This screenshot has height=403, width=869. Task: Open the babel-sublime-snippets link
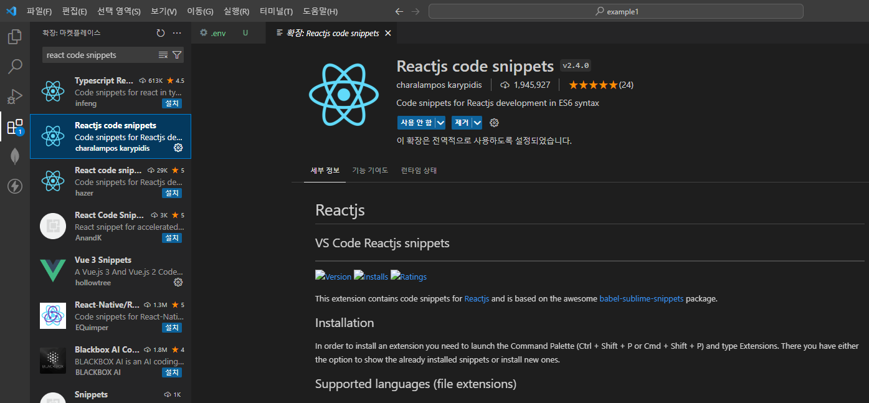coord(641,298)
